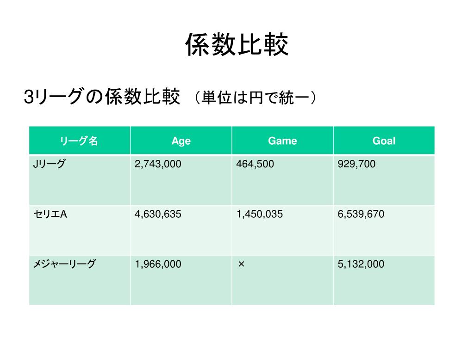Select the cell with value 5,132,000

coord(384,280)
